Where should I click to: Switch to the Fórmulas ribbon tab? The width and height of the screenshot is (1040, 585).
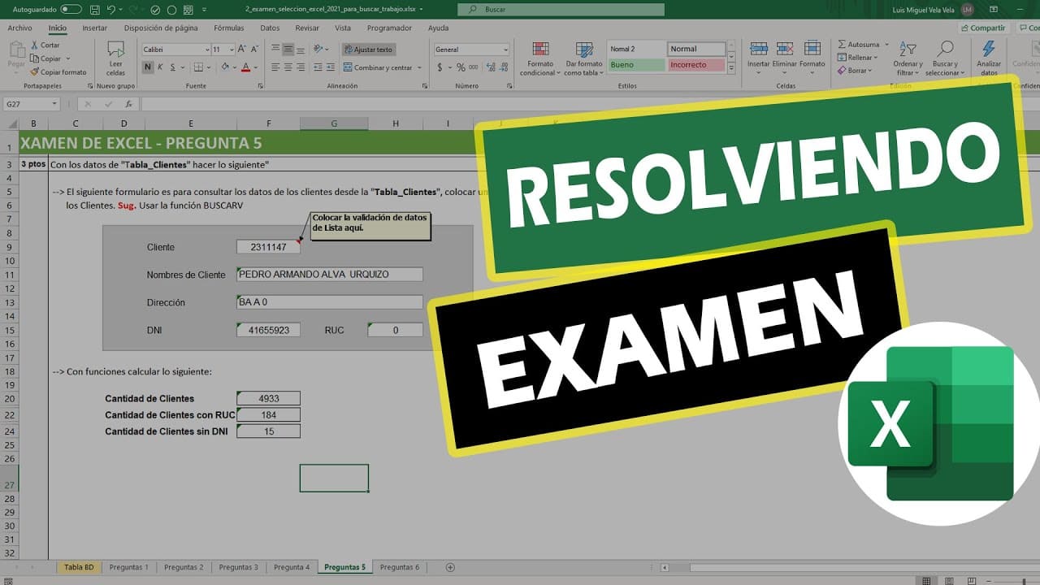[x=229, y=28]
